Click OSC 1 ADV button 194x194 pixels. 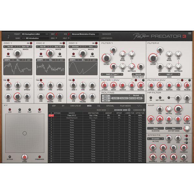coord(29,60)
